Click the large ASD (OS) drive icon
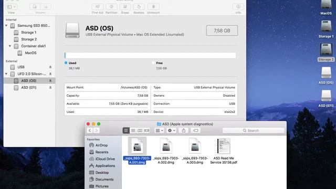 tap(72, 30)
